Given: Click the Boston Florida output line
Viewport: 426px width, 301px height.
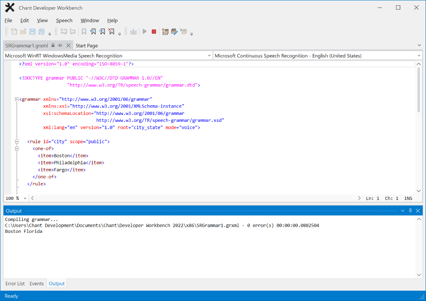Looking at the screenshot, I should (x=24, y=231).
